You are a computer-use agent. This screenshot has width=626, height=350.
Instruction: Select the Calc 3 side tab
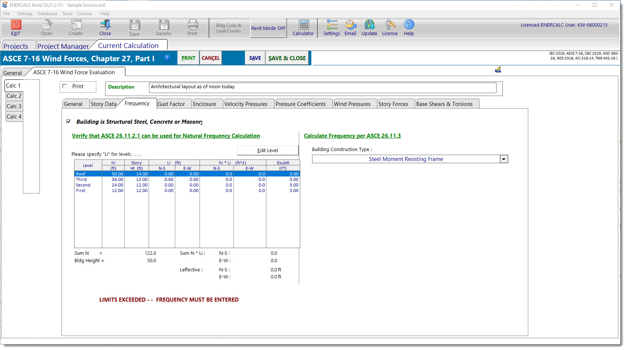(x=14, y=106)
